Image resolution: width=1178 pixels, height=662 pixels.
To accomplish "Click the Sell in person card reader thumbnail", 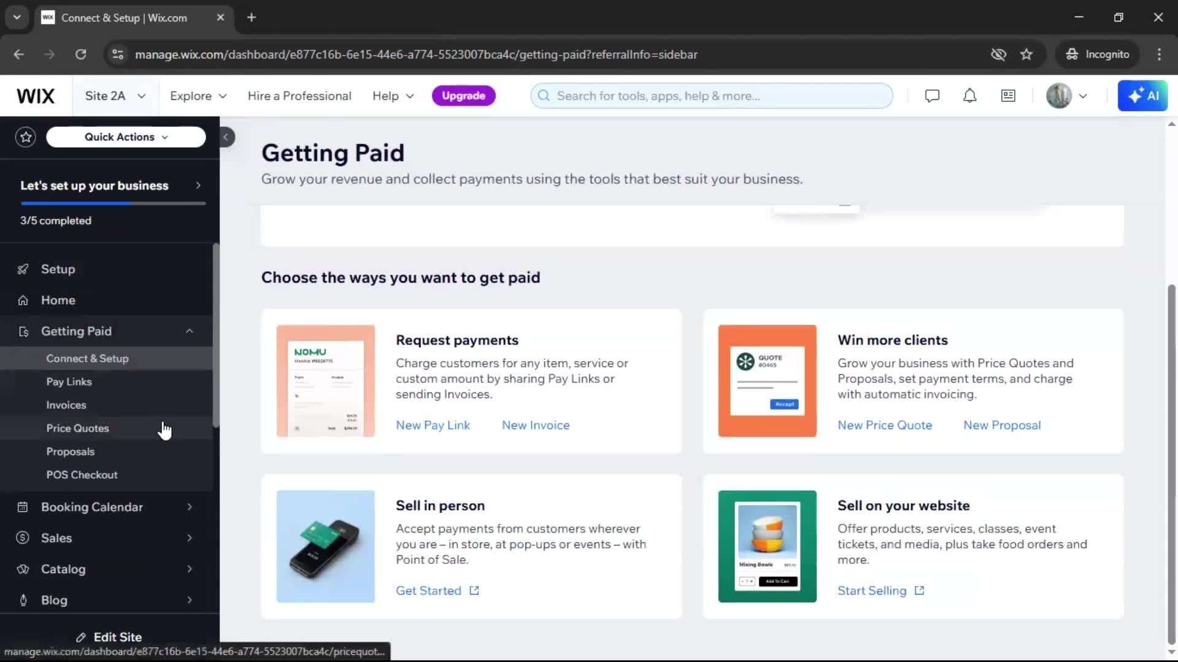I will [326, 546].
